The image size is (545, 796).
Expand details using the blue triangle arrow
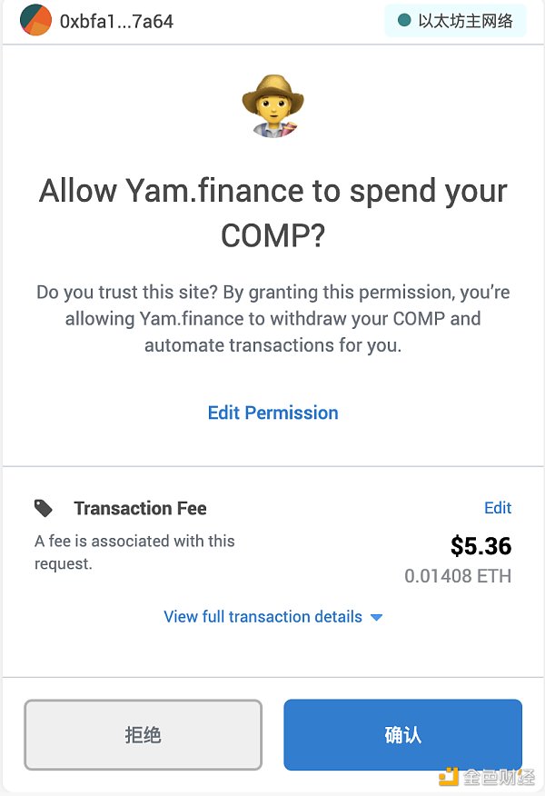tap(376, 617)
